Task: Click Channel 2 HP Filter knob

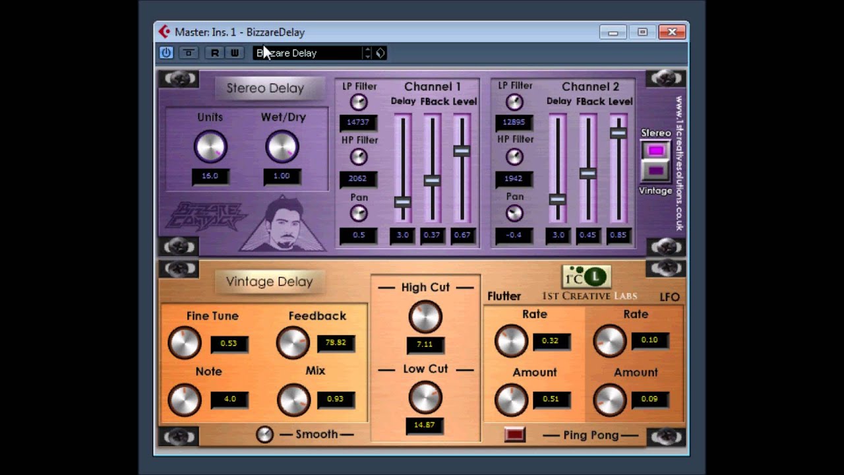Action: 514,156
